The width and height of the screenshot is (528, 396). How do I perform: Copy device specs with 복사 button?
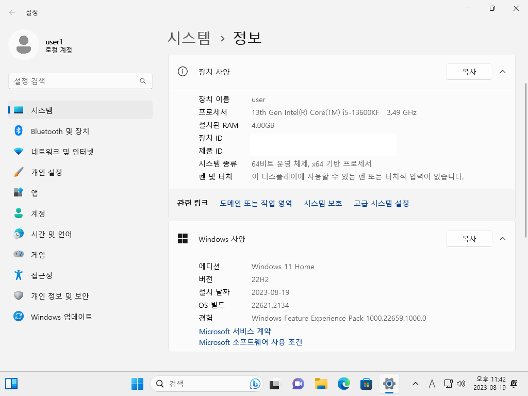(469, 72)
